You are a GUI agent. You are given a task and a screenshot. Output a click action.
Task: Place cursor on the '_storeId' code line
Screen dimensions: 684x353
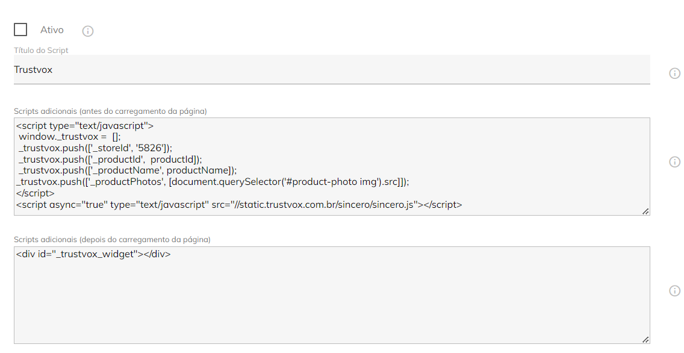coord(96,148)
